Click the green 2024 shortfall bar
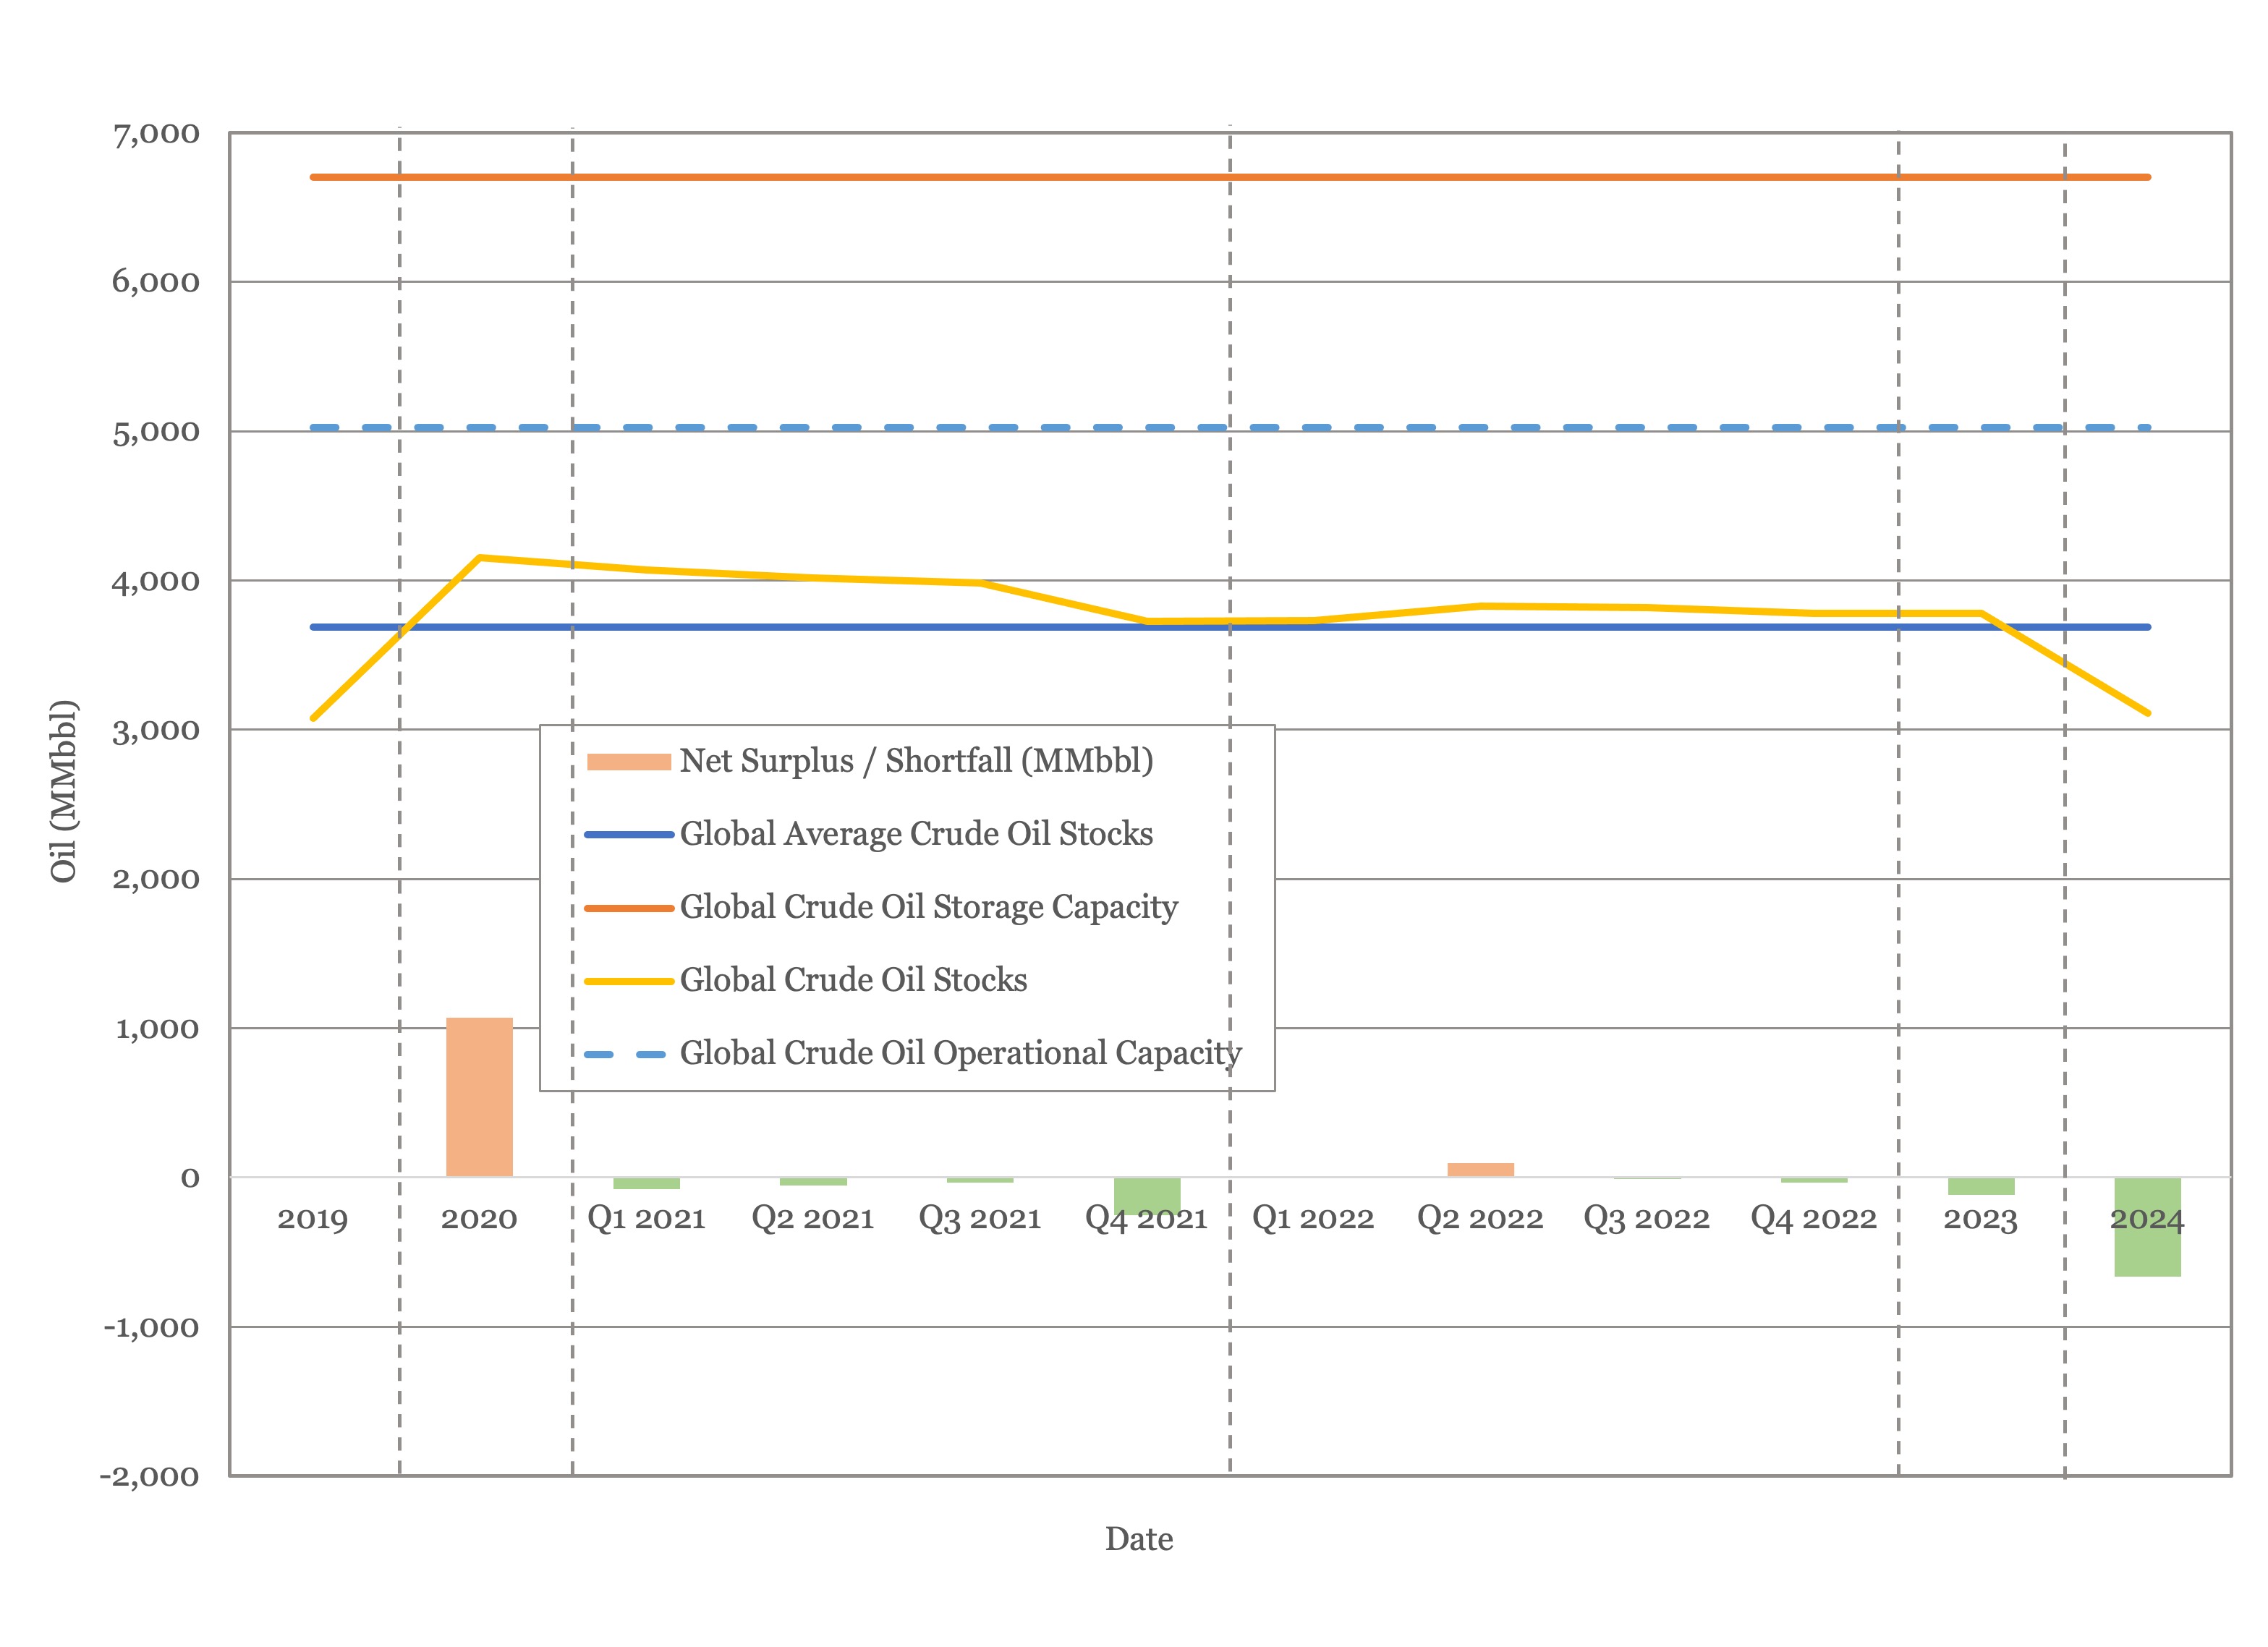The height and width of the screenshot is (1647, 2268). tap(2147, 1227)
